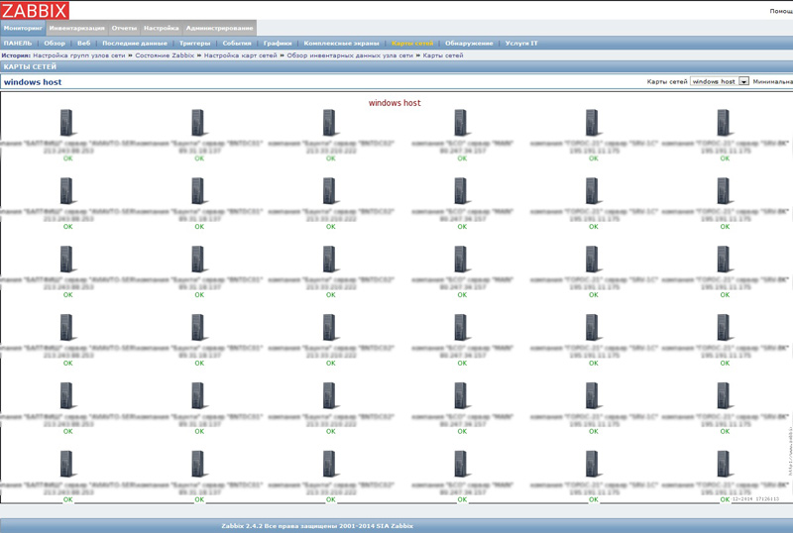Click bottom-row server icon labeled BNTDC01

(197, 465)
